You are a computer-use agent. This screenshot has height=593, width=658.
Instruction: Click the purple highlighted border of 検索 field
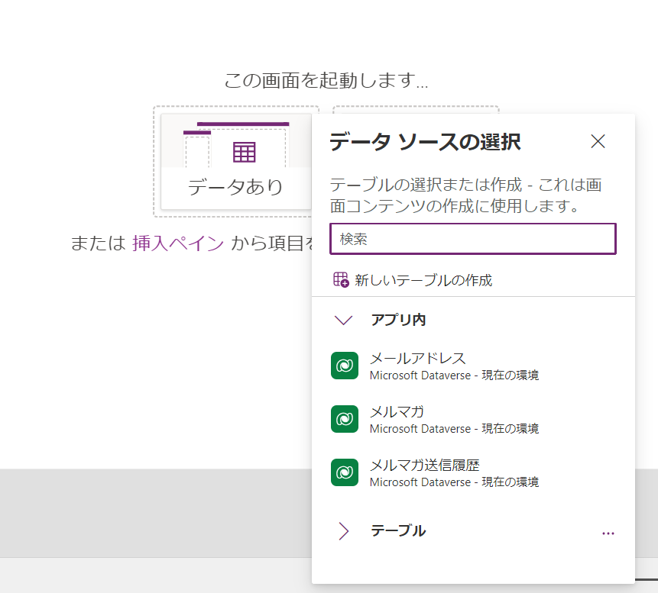(x=472, y=225)
